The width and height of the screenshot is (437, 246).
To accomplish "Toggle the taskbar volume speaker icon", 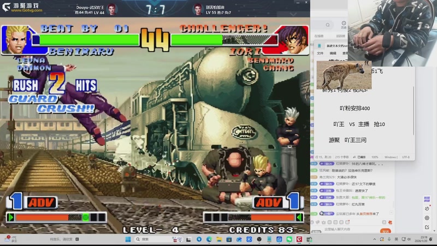I will [x=409, y=239].
